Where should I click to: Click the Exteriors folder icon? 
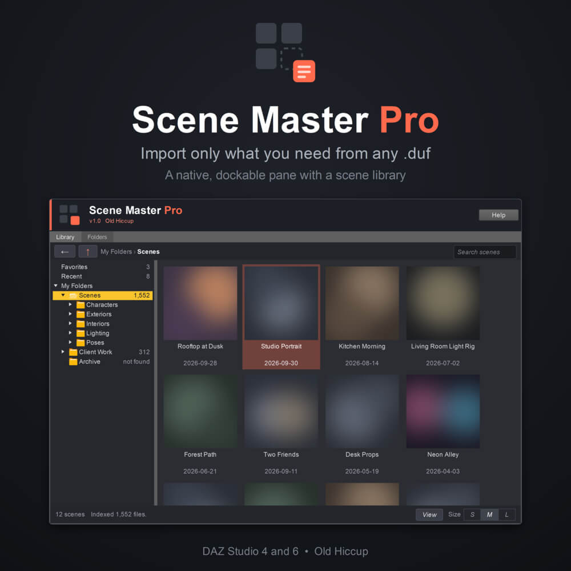[81, 314]
